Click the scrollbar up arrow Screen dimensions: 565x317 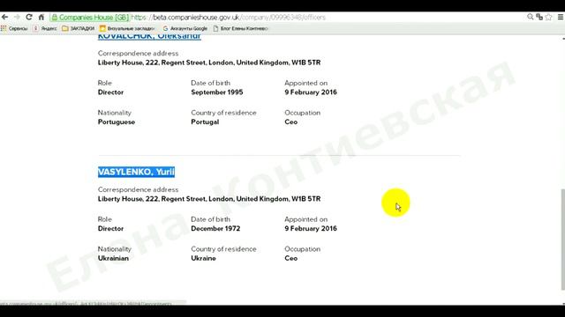pos(563,38)
